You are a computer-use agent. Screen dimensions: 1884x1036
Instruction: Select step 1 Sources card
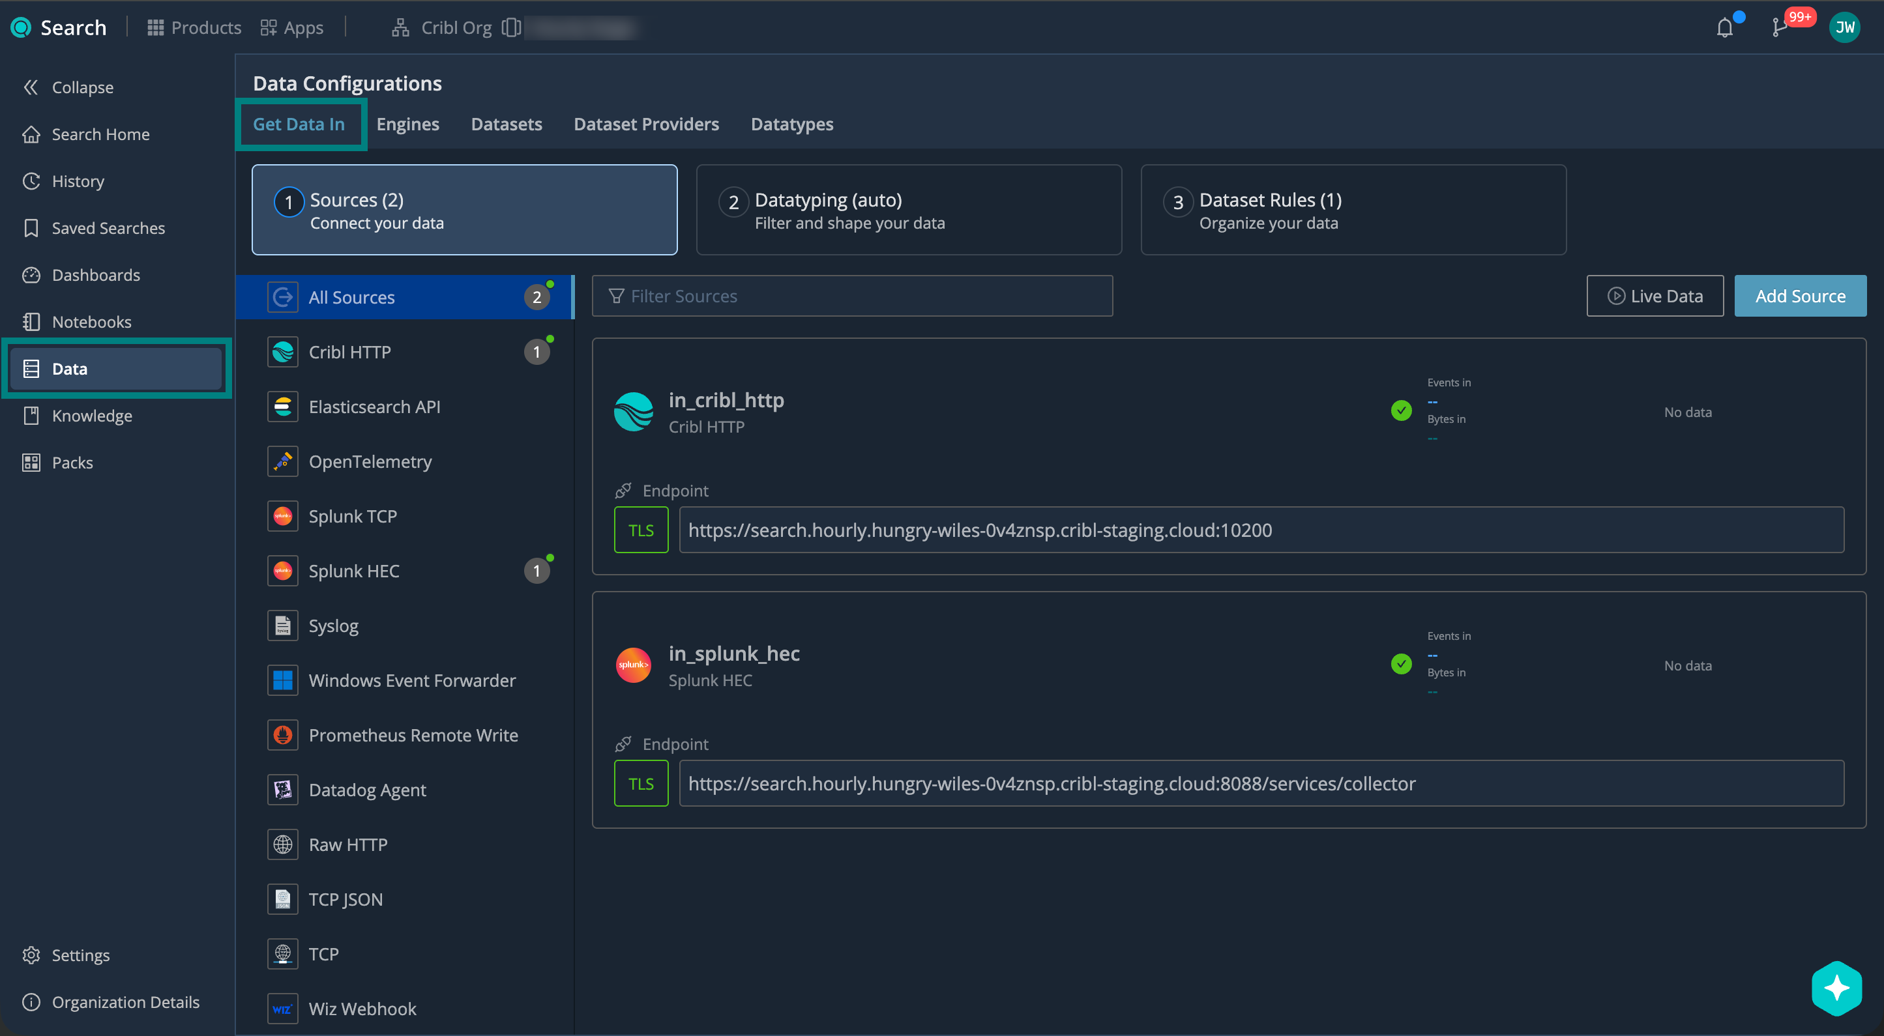click(x=464, y=210)
